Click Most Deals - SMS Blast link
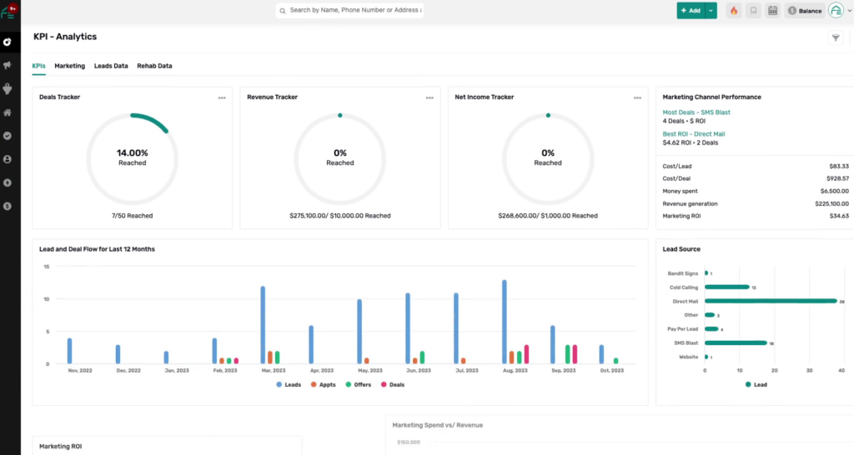 [696, 112]
